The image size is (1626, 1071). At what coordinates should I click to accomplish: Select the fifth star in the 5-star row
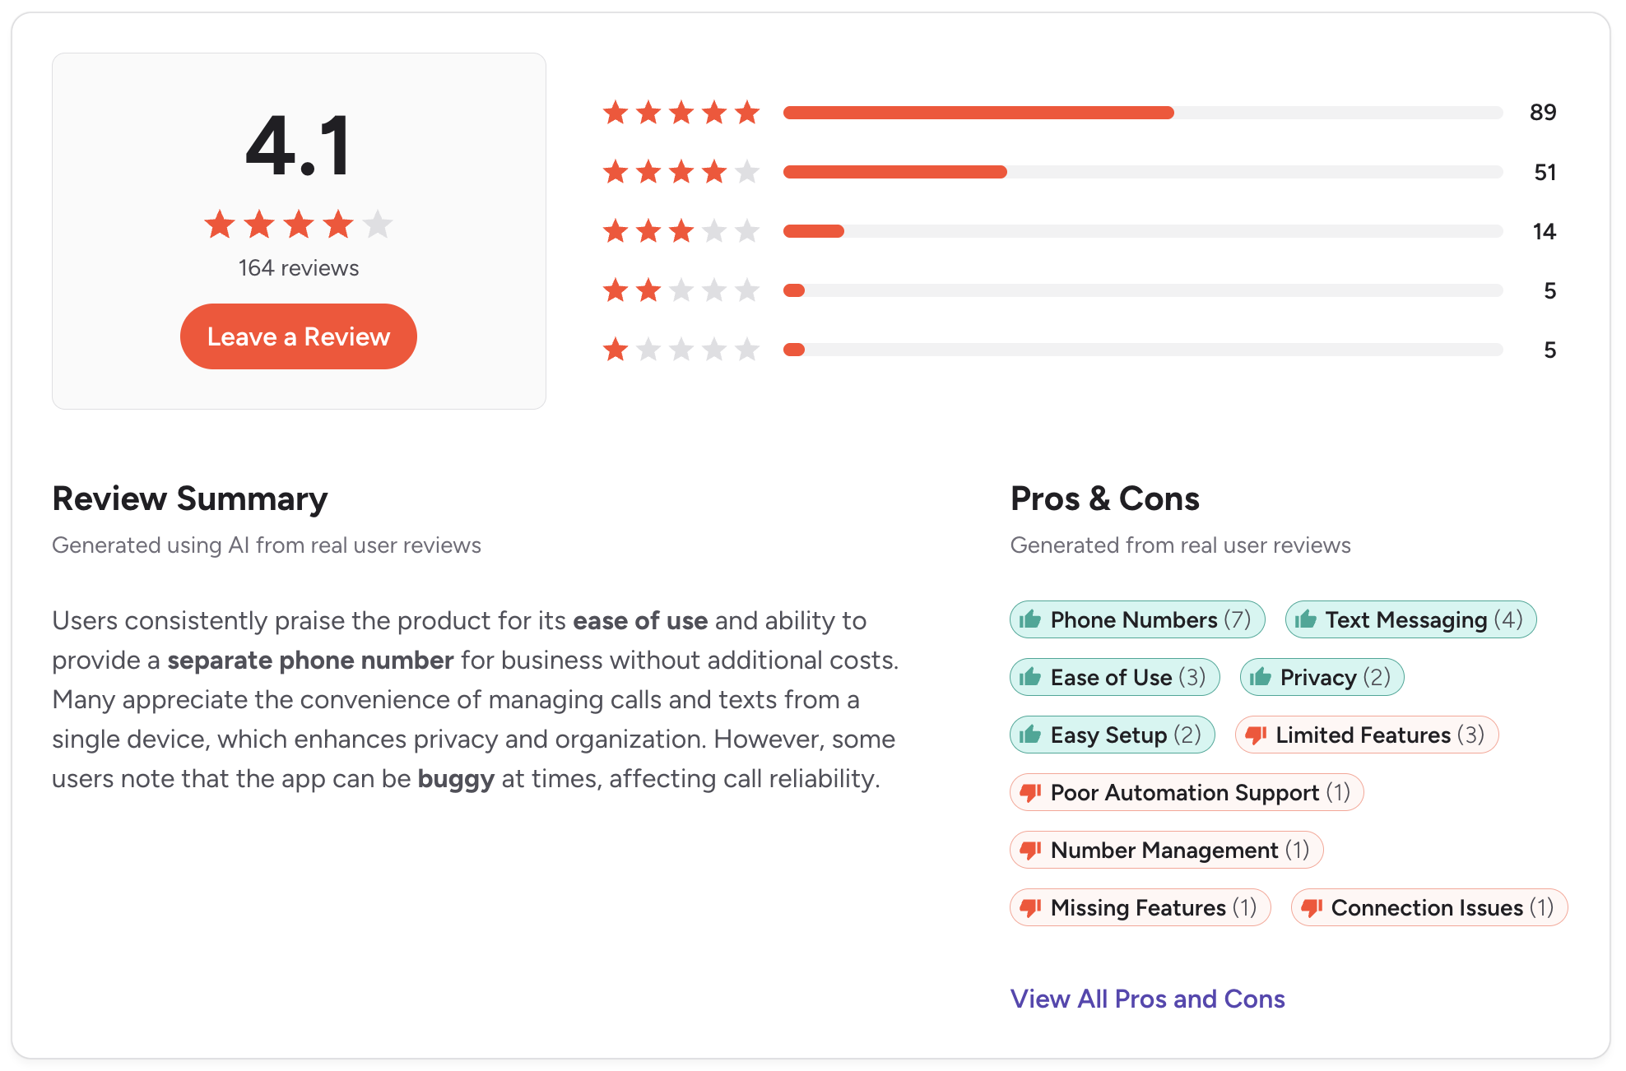pyautogui.click(x=746, y=113)
